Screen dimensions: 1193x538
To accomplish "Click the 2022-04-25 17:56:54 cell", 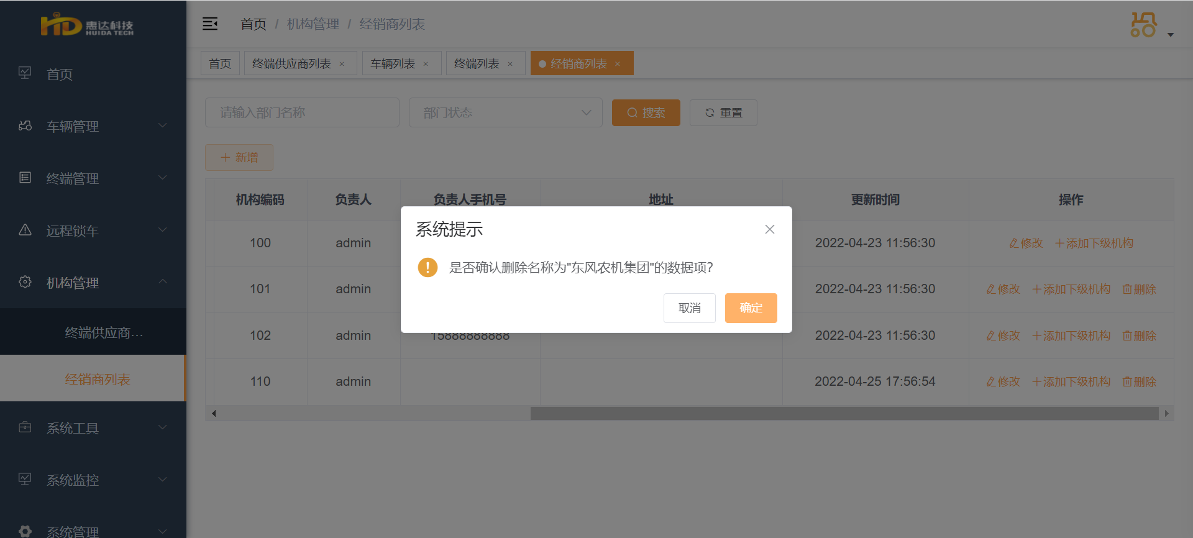I will tap(875, 381).
